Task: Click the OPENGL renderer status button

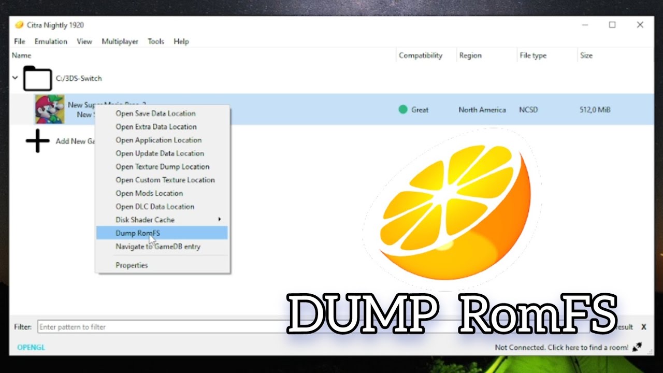Action: coord(31,347)
